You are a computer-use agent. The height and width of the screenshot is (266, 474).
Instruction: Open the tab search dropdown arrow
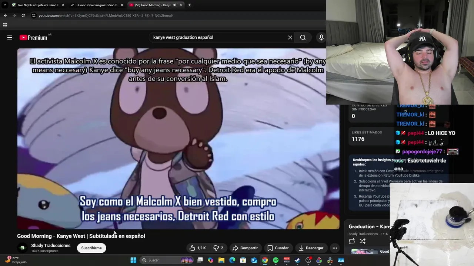point(4,5)
